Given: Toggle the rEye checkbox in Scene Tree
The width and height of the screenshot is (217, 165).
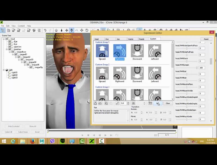Looking at the screenshot, I should (10, 42).
